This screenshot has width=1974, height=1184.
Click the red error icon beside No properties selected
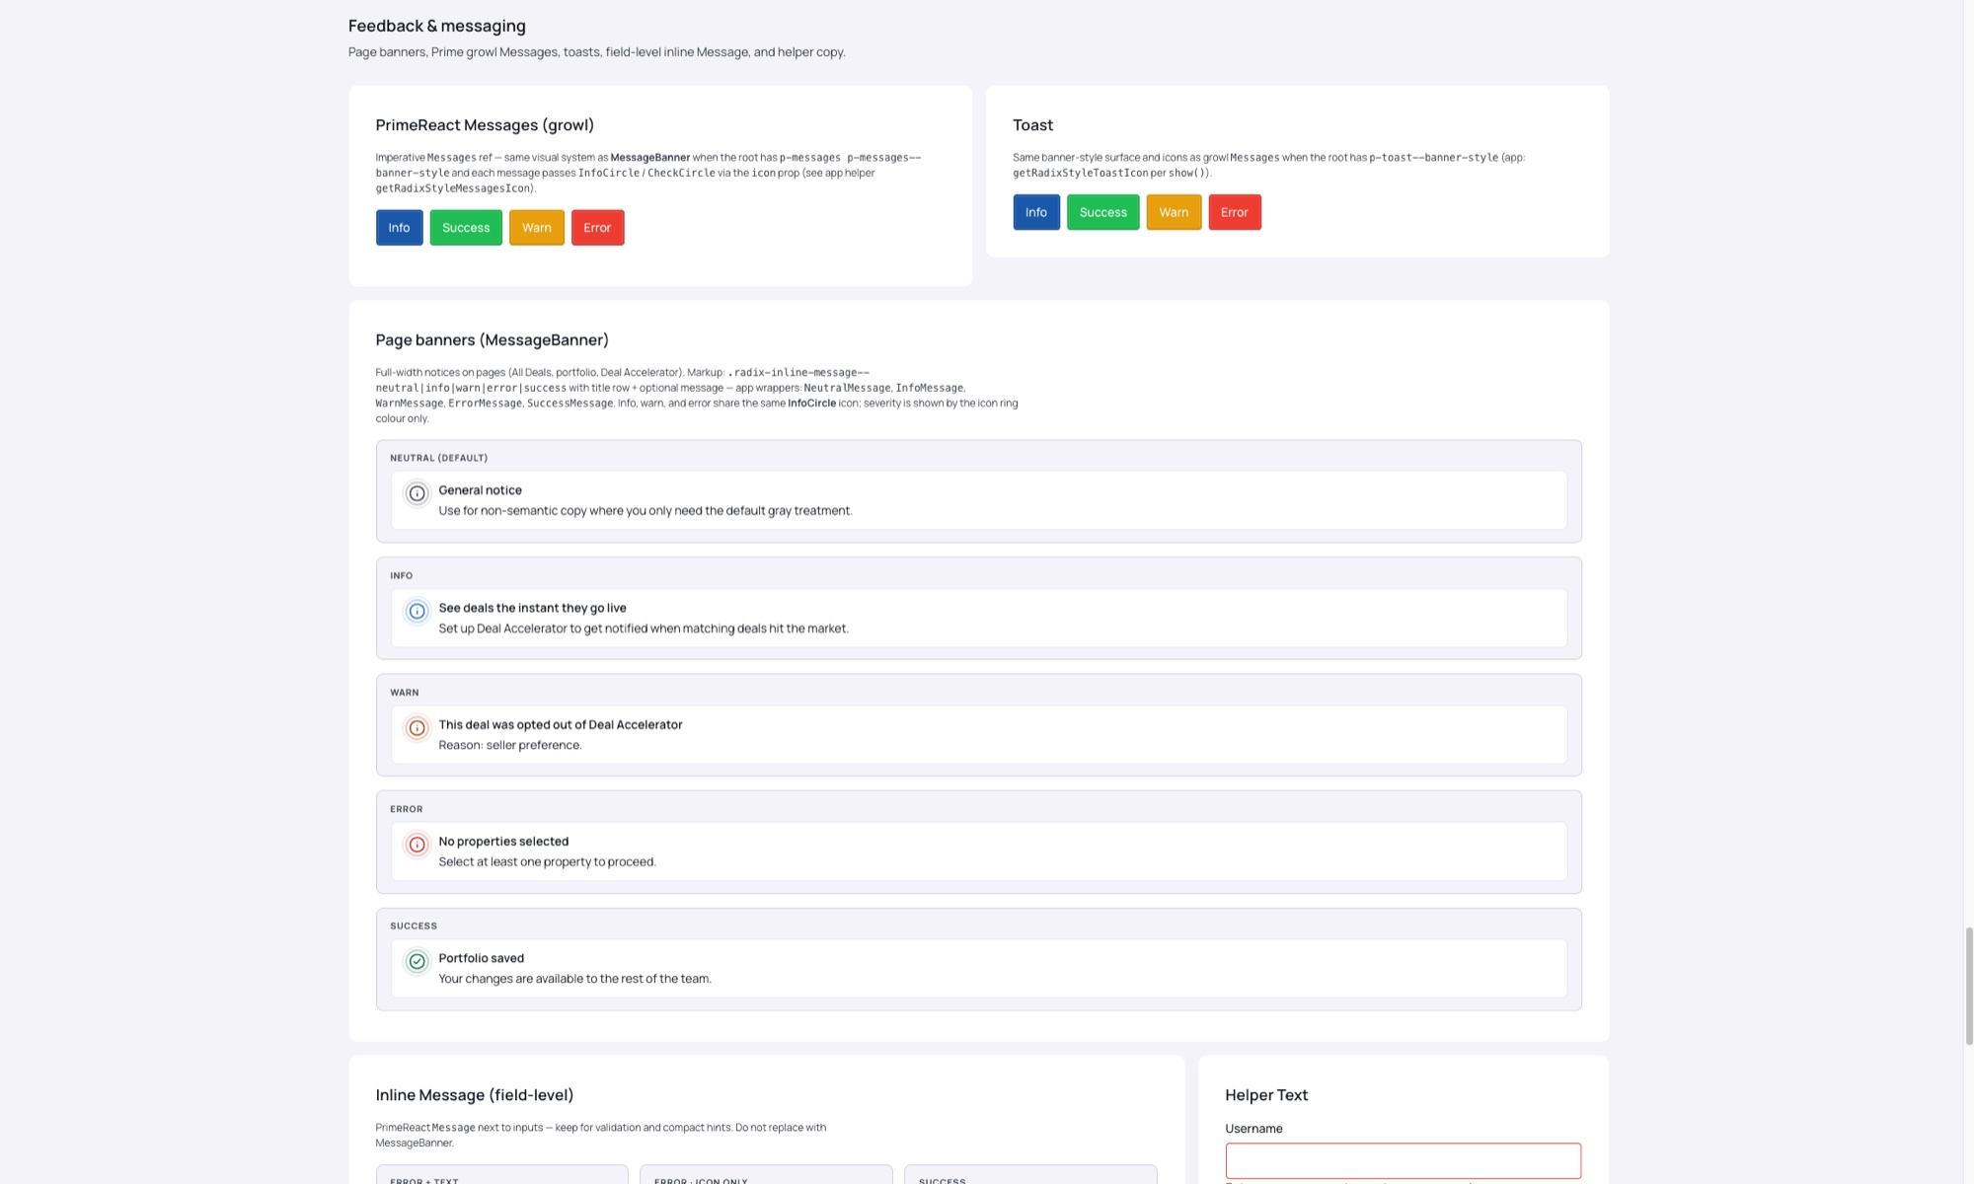[x=417, y=845]
